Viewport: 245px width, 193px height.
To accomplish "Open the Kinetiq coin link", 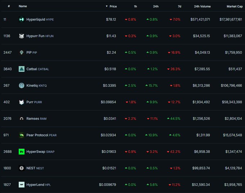I will [36, 86].
